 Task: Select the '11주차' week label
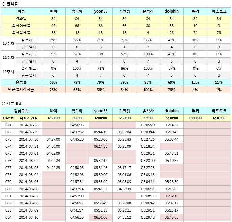pyautogui.click(x=8, y=57)
